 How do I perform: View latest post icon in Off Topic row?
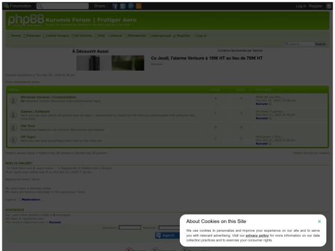point(270,144)
